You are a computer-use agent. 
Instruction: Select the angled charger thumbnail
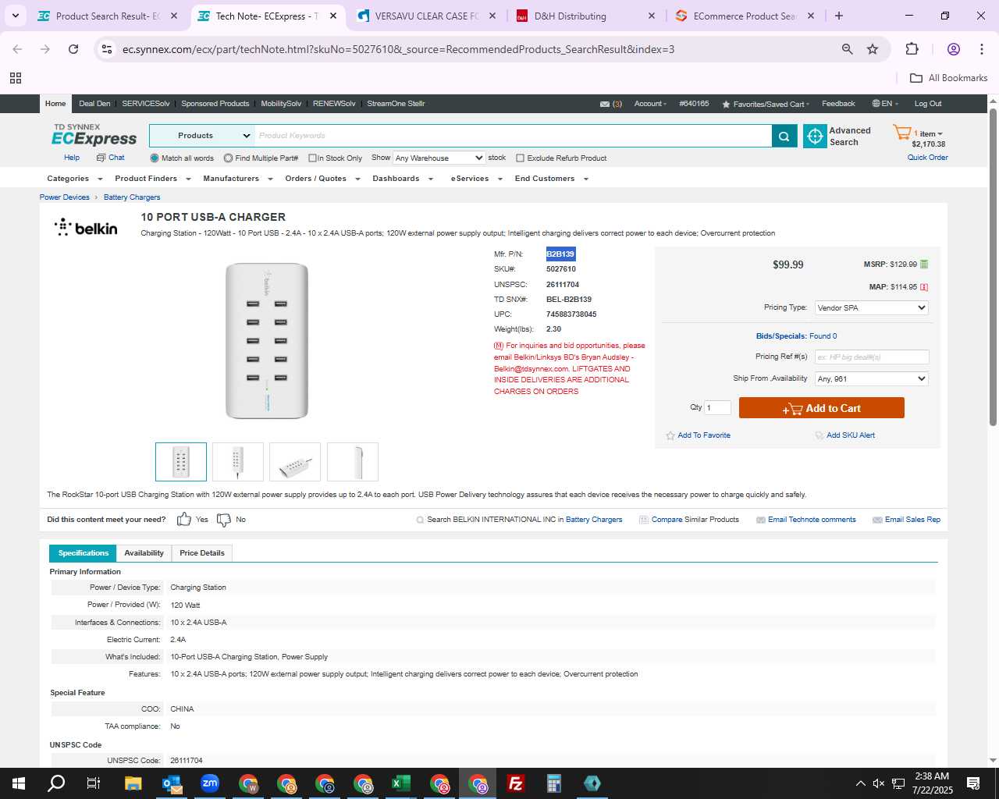(295, 462)
